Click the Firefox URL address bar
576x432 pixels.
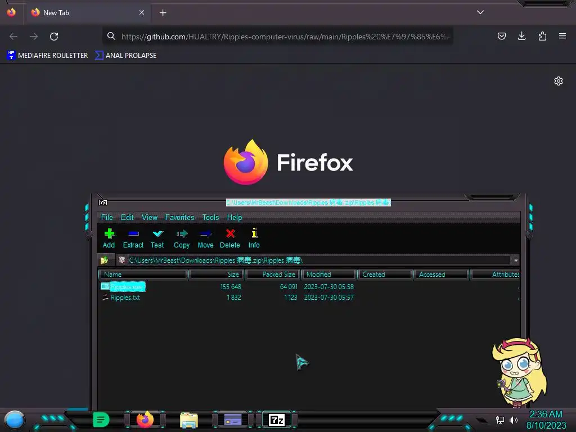278,37
